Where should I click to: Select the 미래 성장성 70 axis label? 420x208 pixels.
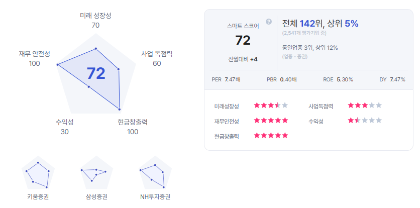tap(95, 21)
